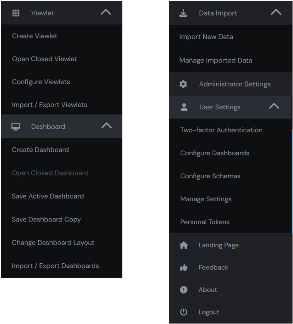Select Open Closed Dashboard entry
Screen dimensions: 293x324
pyautogui.click(x=50, y=173)
